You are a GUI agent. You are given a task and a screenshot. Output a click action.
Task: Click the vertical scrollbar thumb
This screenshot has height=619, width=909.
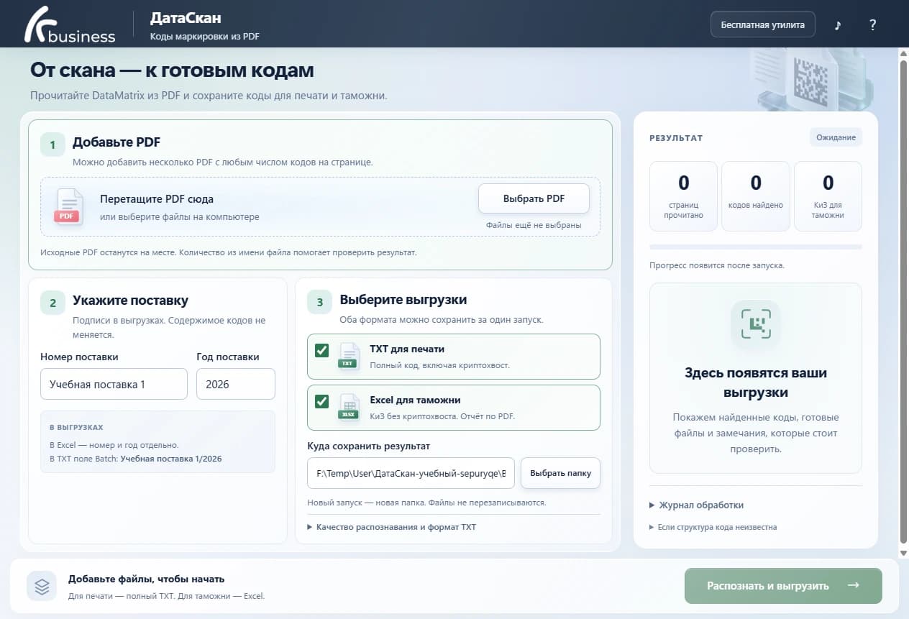903,302
